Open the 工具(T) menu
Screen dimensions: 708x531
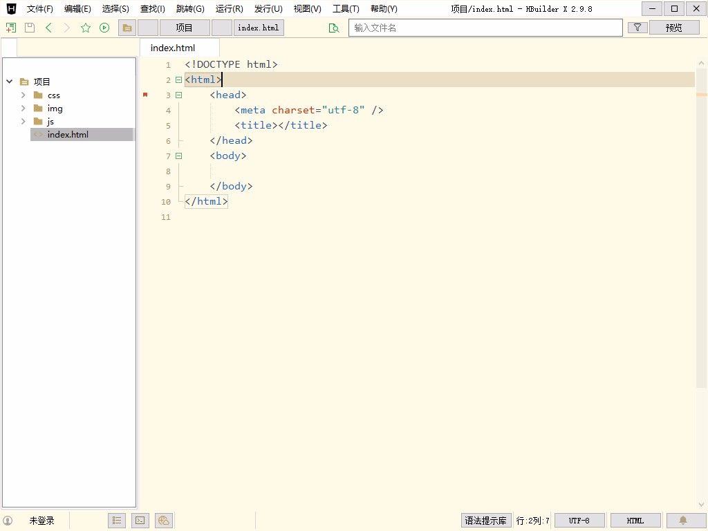(346, 9)
